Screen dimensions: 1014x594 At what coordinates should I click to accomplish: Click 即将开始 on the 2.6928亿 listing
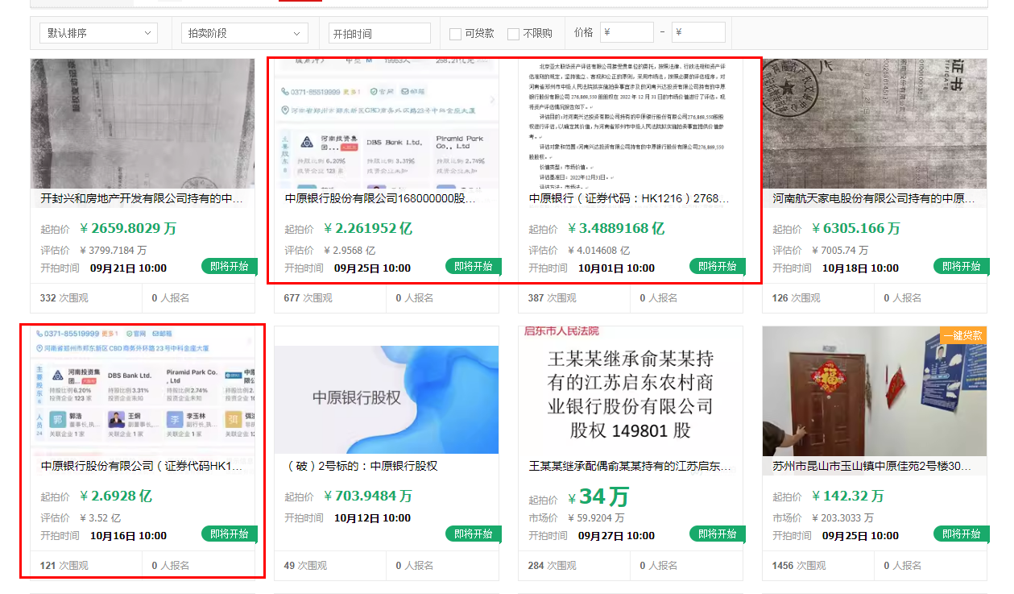(x=230, y=534)
